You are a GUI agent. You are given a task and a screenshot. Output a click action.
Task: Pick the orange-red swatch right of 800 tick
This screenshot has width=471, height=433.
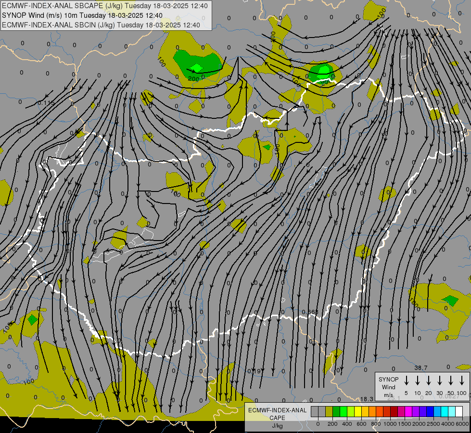pyautogui.click(x=380, y=412)
